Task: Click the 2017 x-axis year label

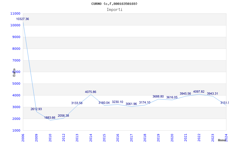Action: 131,138
